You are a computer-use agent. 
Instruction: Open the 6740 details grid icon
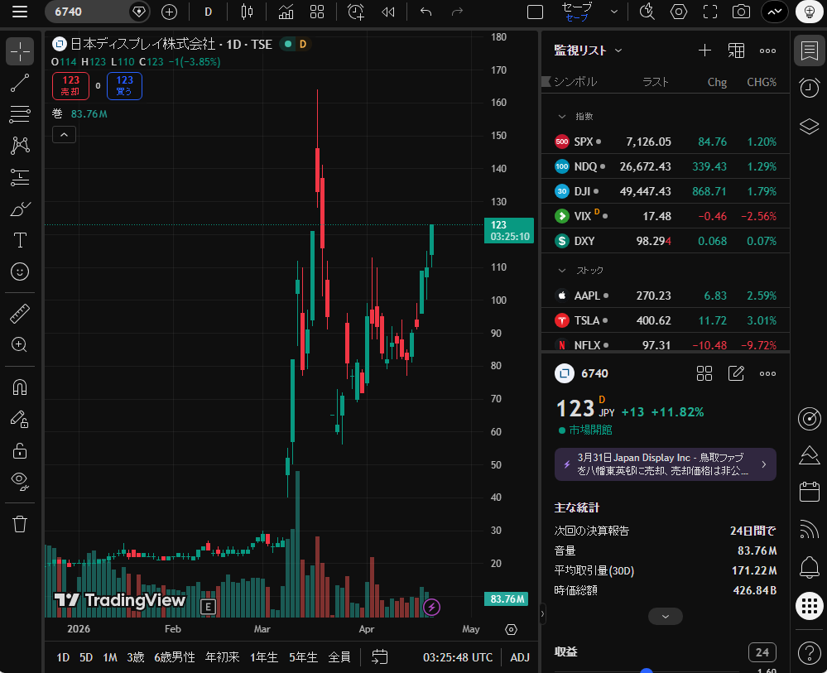(x=704, y=373)
